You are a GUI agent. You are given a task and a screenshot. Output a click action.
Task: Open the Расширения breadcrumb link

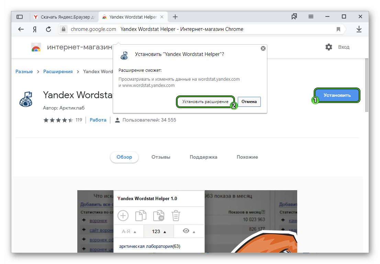[x=58, y=71]
